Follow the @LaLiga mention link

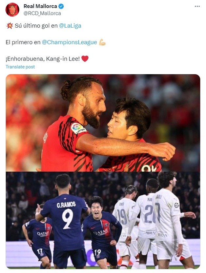70,26
